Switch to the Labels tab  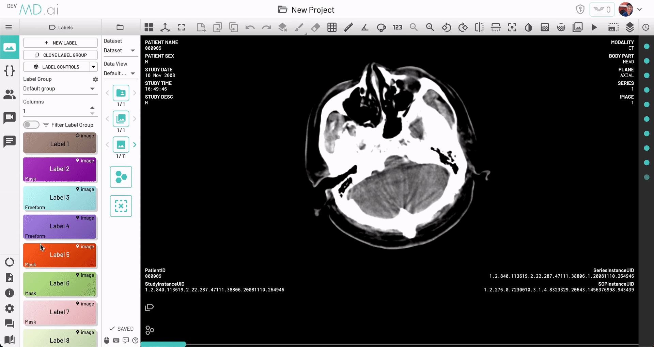coord(61,28)
